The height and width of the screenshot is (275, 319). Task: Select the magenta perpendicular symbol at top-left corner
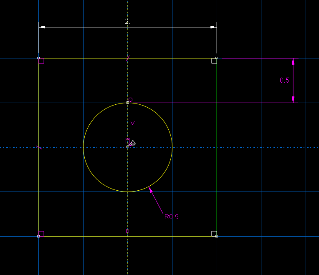click(41, 61)
